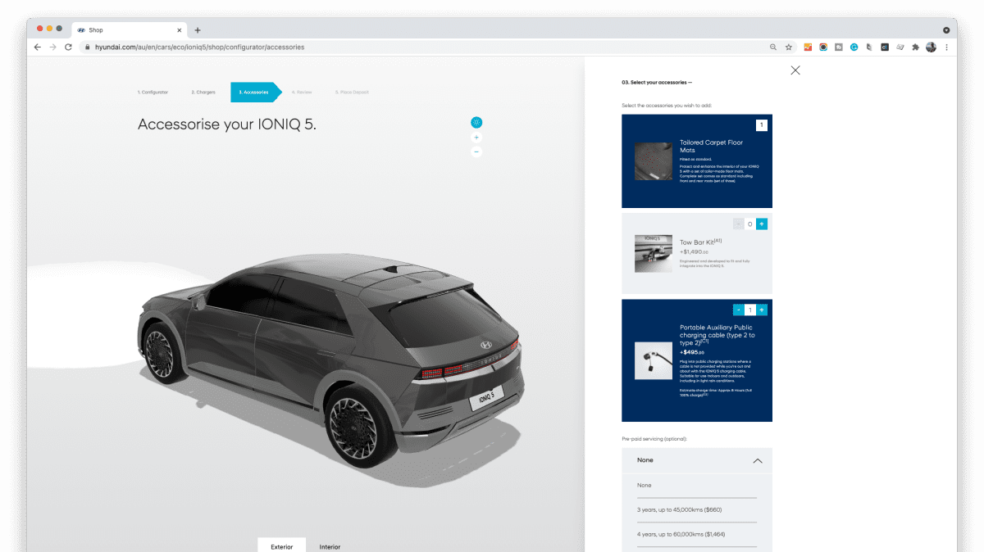Viewport: 984px width, 552px height.
Task: Switch to Exterior view
Action: pos(281,546)
